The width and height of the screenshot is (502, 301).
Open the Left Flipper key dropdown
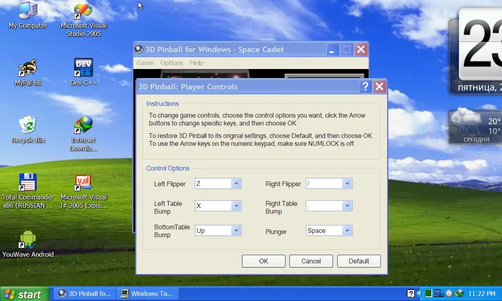click(236, 183)
